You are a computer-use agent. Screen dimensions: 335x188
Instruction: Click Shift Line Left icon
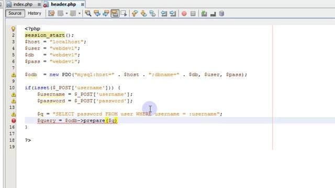click(164, 14)
